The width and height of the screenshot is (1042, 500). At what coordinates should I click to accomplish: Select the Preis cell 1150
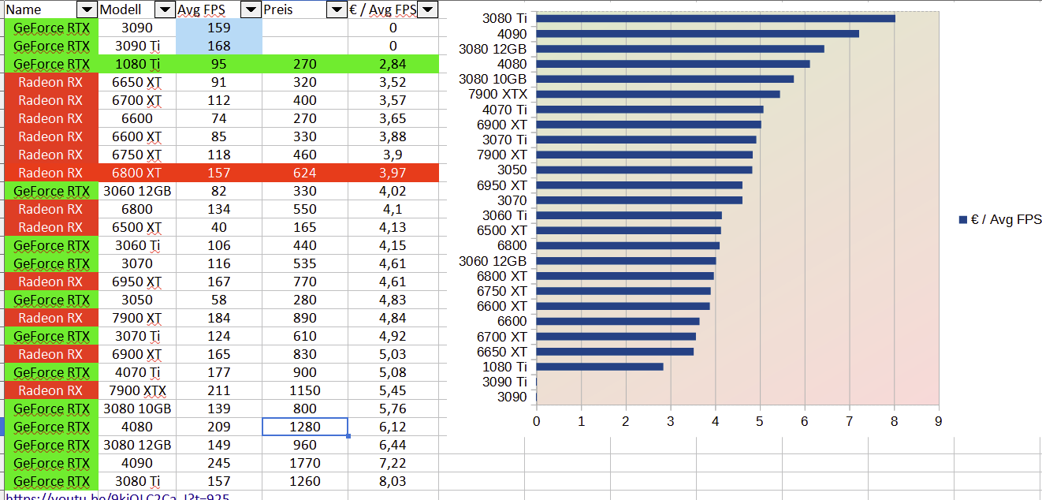coord(305,390)
